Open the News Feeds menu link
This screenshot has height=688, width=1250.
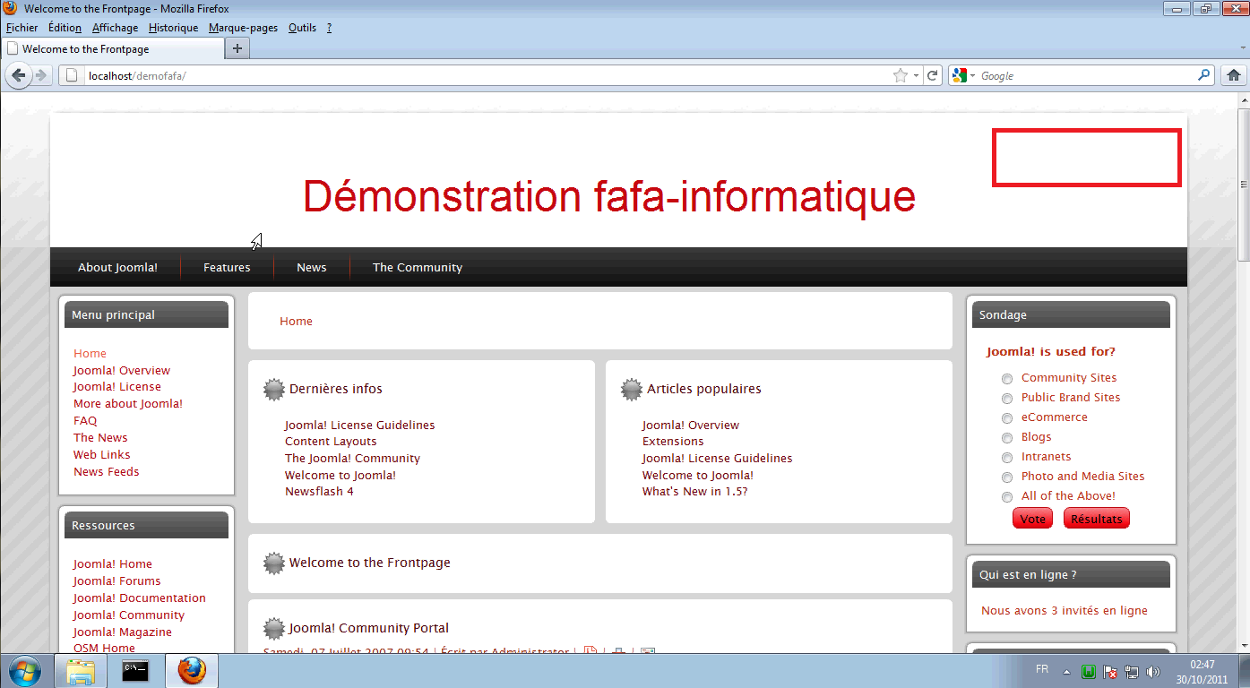[x=107, y=472]
